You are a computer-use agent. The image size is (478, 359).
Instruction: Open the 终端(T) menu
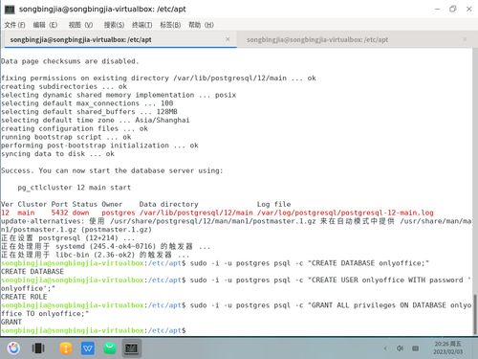pos(142,25)
